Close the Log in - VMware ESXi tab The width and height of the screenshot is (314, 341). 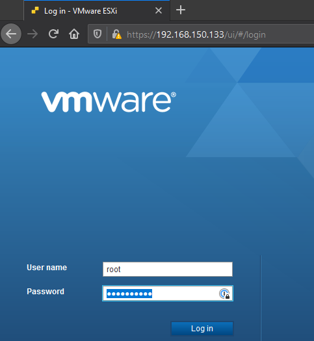tap(159, 10)
